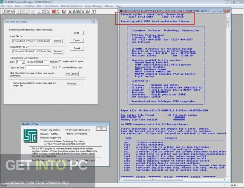Open the View menu
Screen dimensions: 244x188
click(x=10, y=6)
